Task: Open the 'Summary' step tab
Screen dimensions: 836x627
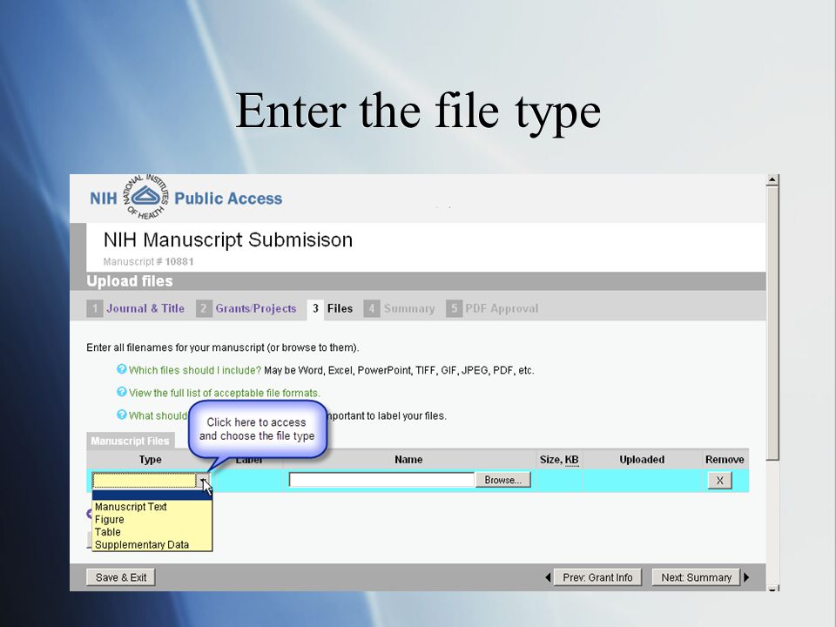Action: point(400,308)
